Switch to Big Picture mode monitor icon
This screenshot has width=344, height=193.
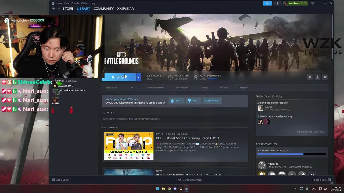click(312, 3)
